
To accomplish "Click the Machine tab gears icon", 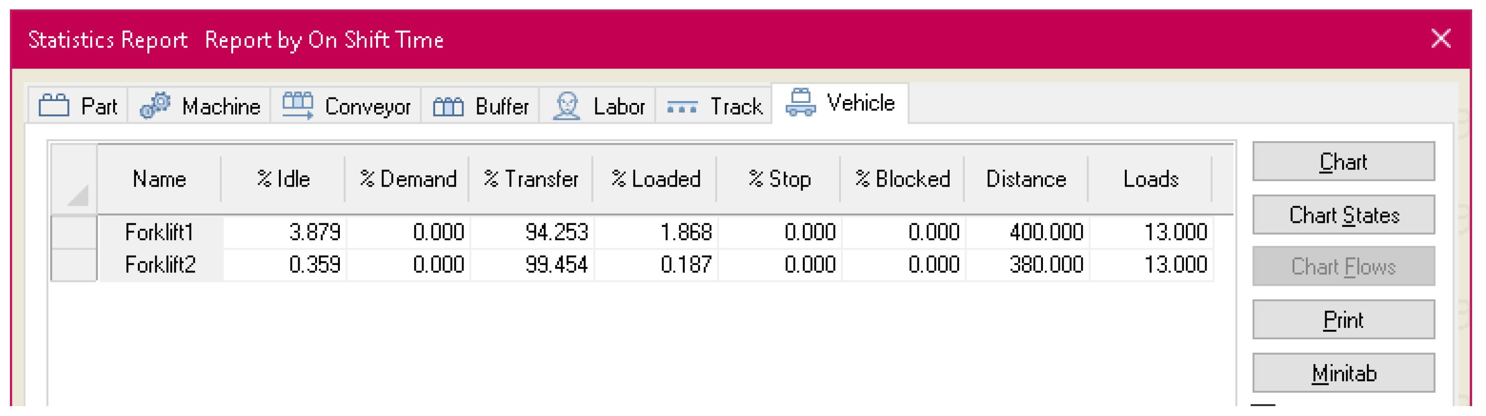I will coord(155,105).
